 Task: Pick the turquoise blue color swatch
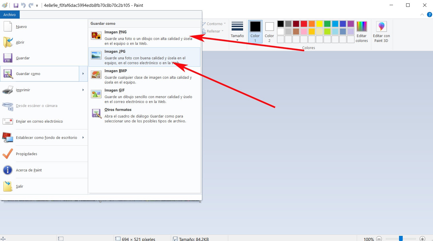(335, 24)
